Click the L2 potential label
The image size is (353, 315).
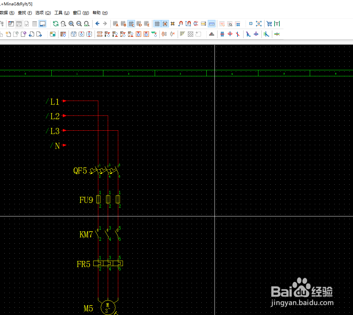click(55, 116)
